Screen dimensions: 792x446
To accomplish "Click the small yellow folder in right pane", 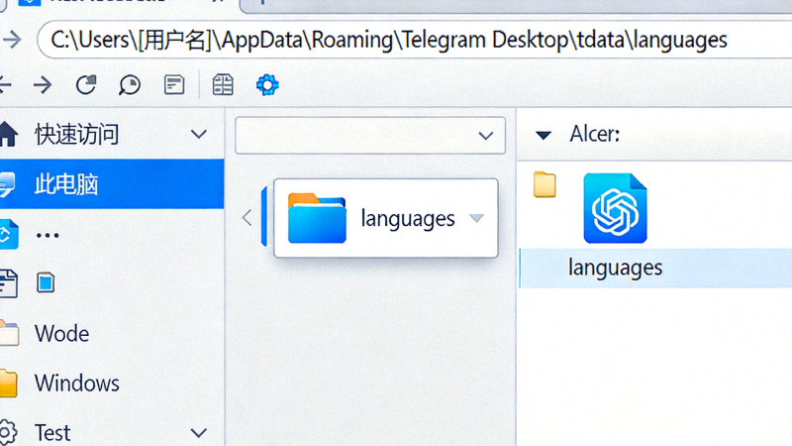I will click(544, 184).
